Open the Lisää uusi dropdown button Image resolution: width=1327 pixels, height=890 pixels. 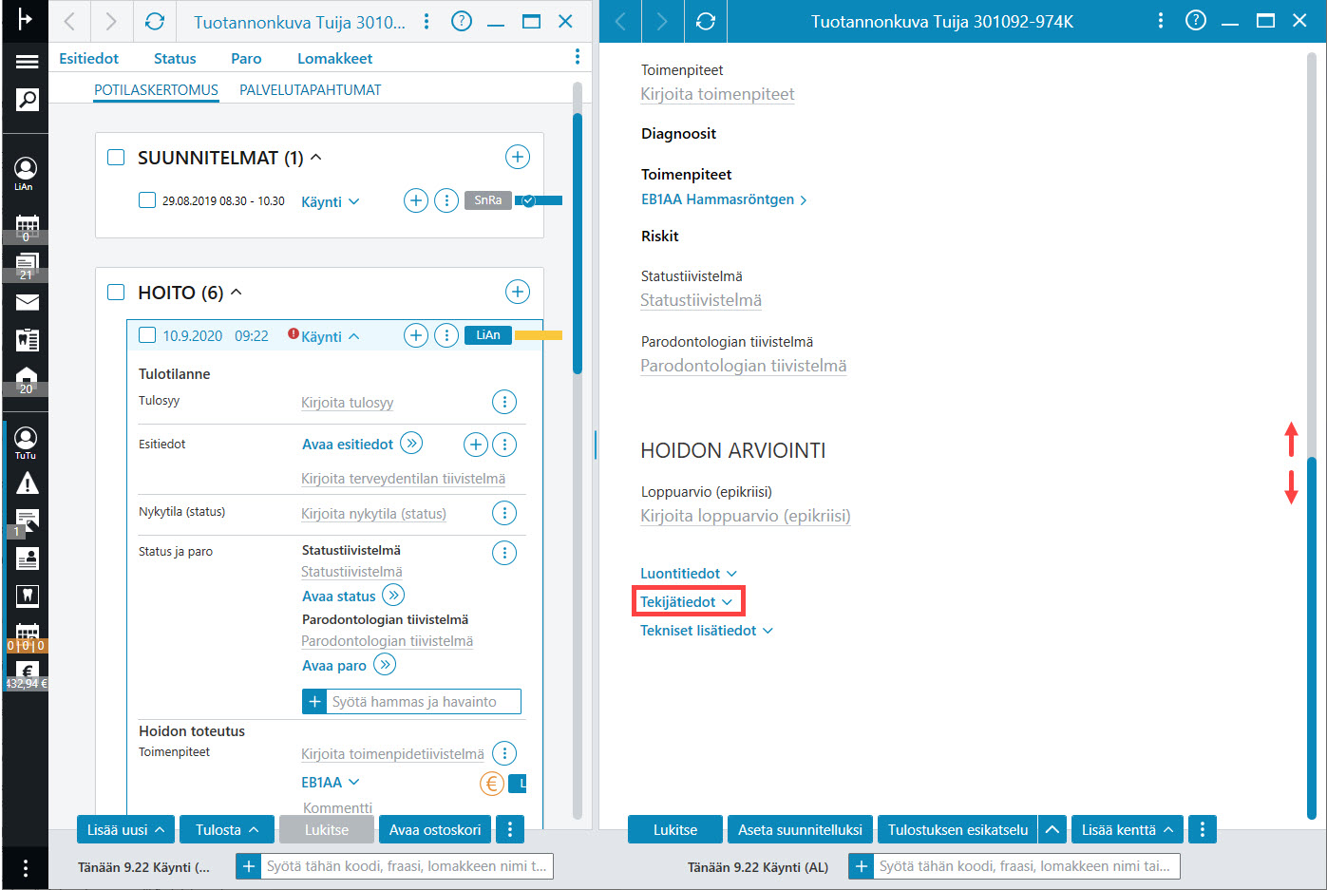125,829
